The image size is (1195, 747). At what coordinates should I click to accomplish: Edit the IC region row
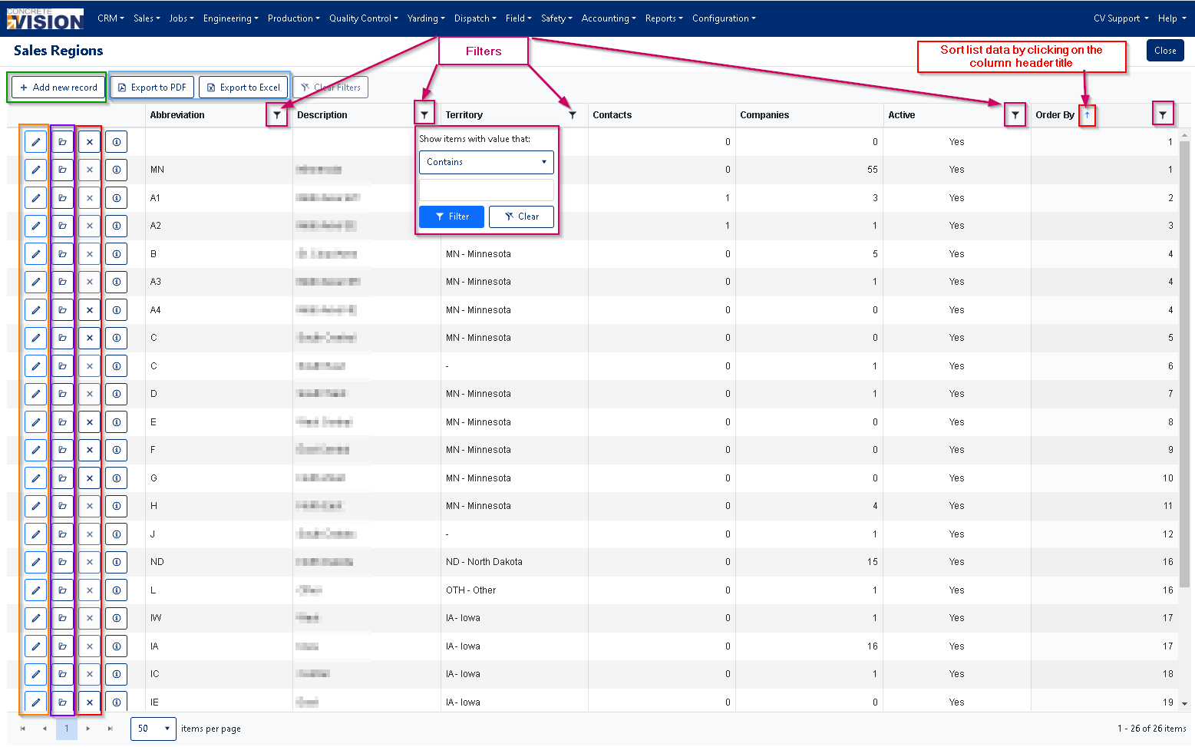click(x=35, y=674)
